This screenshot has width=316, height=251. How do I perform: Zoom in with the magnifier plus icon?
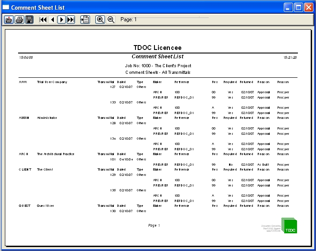pyautogui.click(x=100, y=19)
